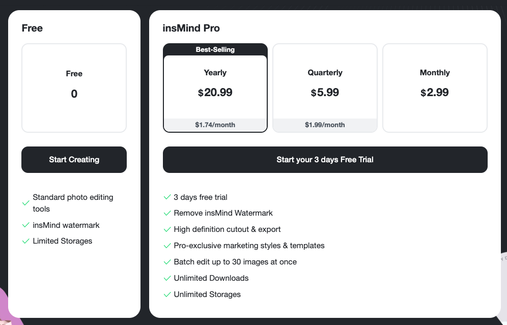
Task: Click the Best-Selling badge
Action: point(215,49)
